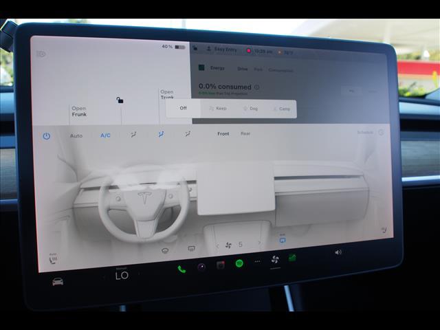Tap the red recording dashcam icon
Screen dimensions: 440x330
click(249, 51)
